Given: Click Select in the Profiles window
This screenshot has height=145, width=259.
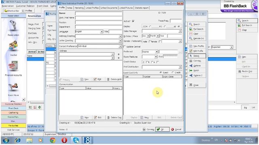Looking at the screenshot, I should click(197, 56).
